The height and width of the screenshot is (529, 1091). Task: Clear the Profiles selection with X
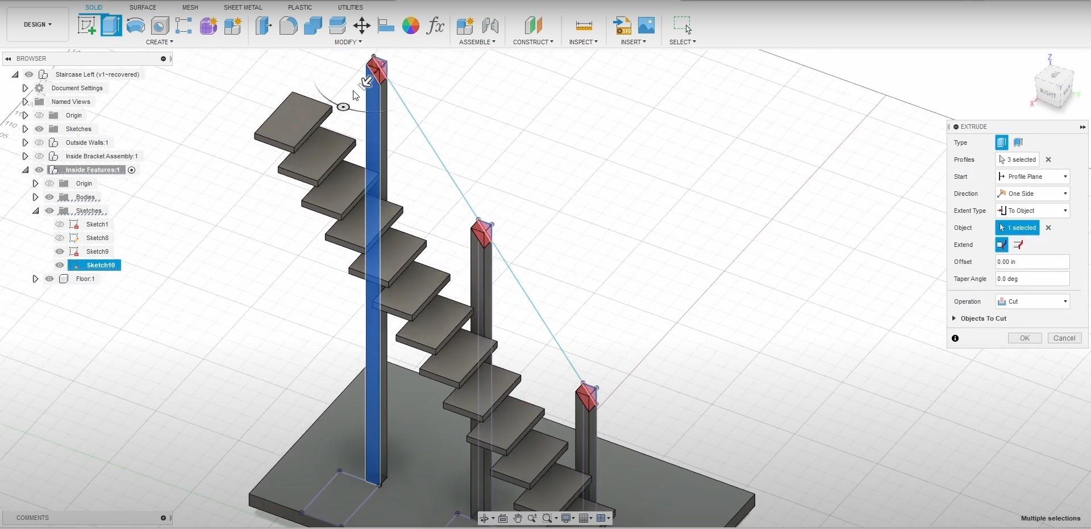click(x=1048, y=159)
